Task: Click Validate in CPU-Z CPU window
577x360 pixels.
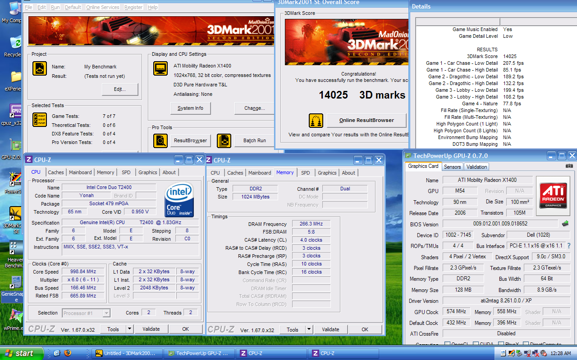Action: (x=151, y=329)
